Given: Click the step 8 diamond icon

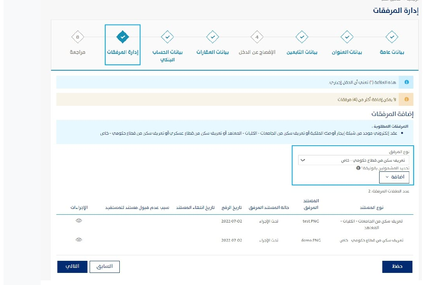Looking at the screenshot, I should 77,37.
